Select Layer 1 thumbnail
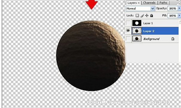This screenshot has height=108, width=181. click(x=137, y=23)
